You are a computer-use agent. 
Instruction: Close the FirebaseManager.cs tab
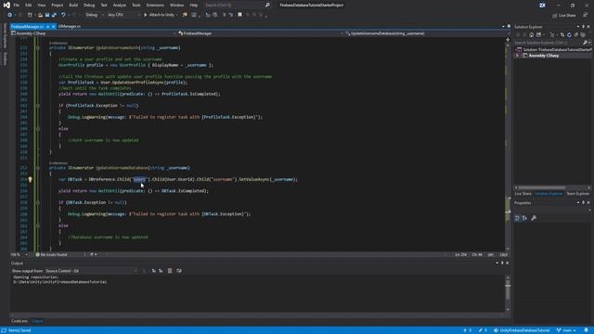[x=54, y=27]
